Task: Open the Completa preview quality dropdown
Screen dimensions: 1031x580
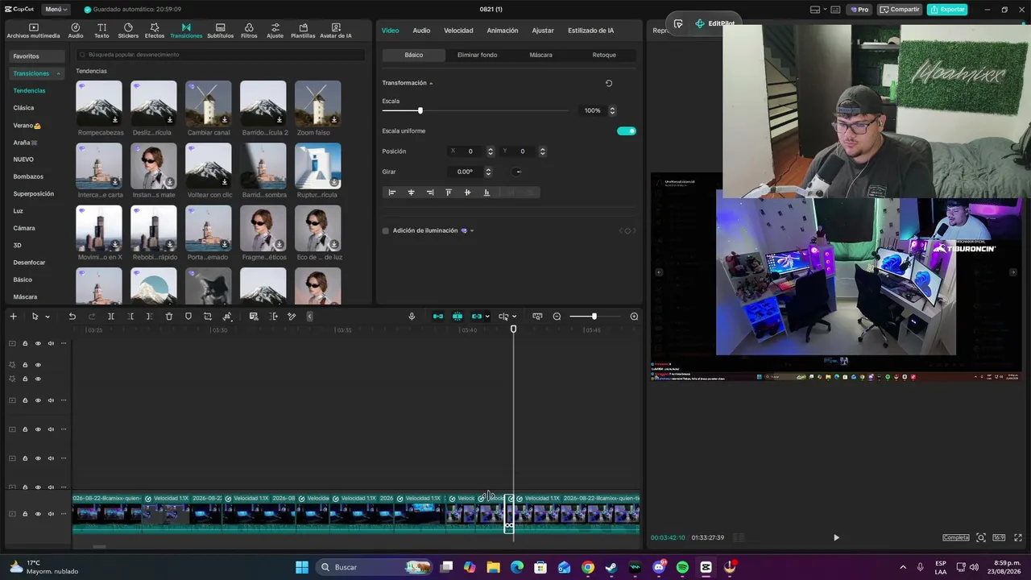Action: pos(956,537)
